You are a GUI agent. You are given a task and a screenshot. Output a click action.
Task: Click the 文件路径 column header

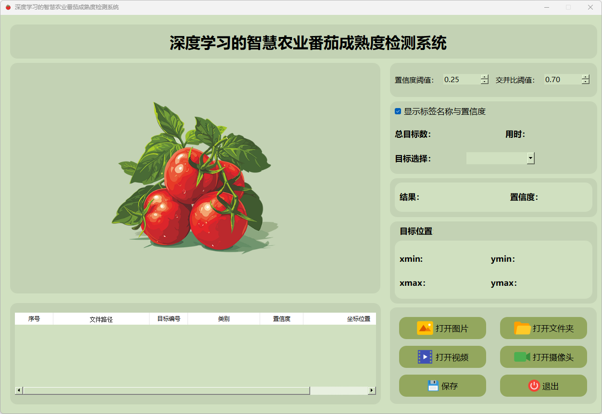(101, 319)
